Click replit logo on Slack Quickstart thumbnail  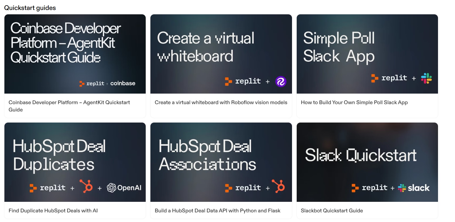tap(369, 188)
